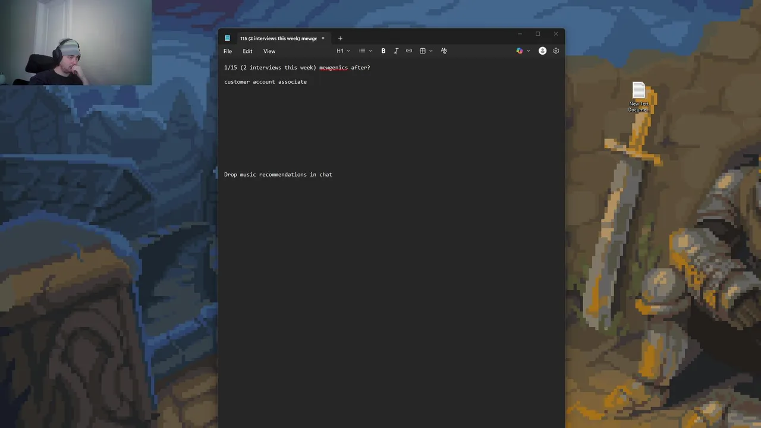Image resolution: width=761 pixels, height=428 pixels.
Task: Expand the table options dropdown arrow
Action: click(x=430, y=51)
